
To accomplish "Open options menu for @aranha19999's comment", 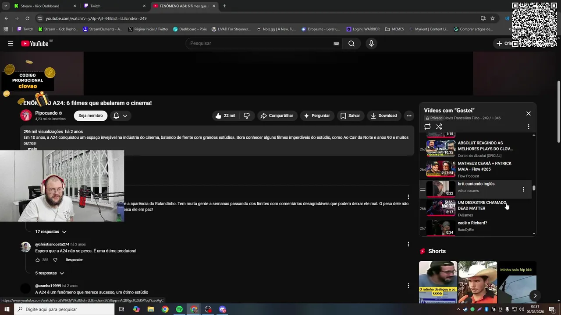I will (x=408, y=286).
